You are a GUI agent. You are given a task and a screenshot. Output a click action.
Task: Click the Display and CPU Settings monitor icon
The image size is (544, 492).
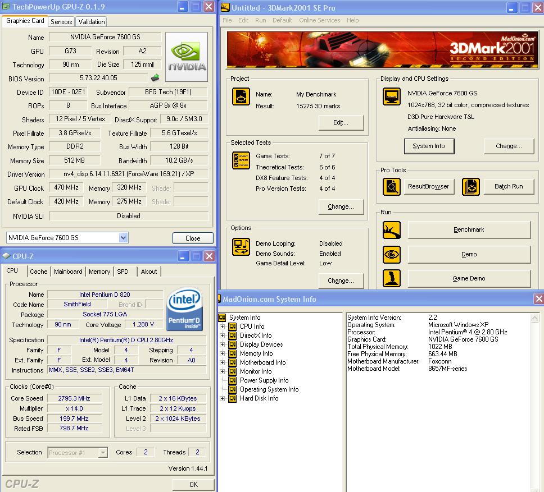click(392, 96)
